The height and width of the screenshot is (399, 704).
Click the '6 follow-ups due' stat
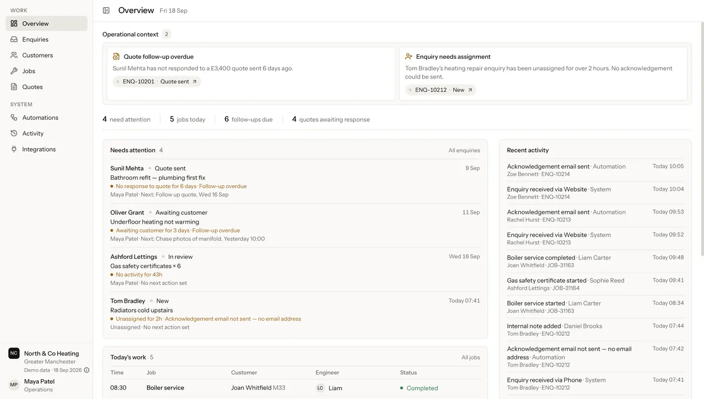point(249,119)
